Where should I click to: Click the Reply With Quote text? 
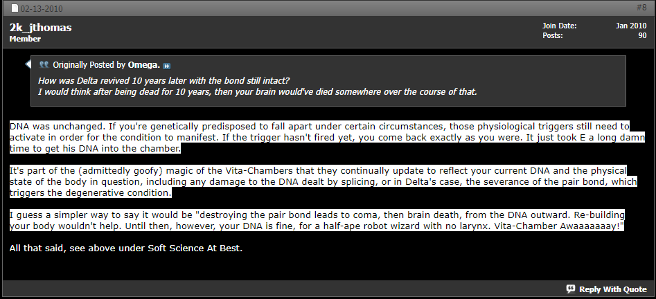pyautogui.click(x=613, y=289)
